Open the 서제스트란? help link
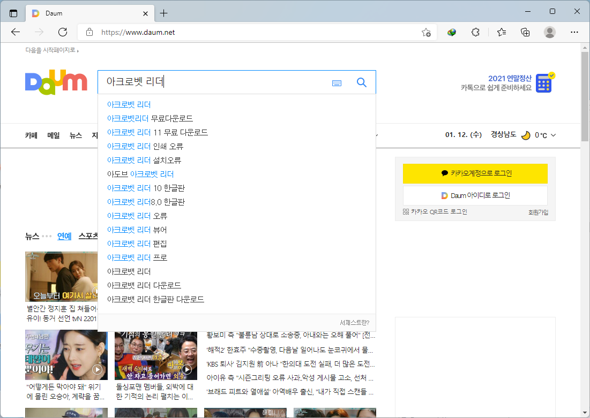This screenshot has height=418, width=590. pos(354,323)
